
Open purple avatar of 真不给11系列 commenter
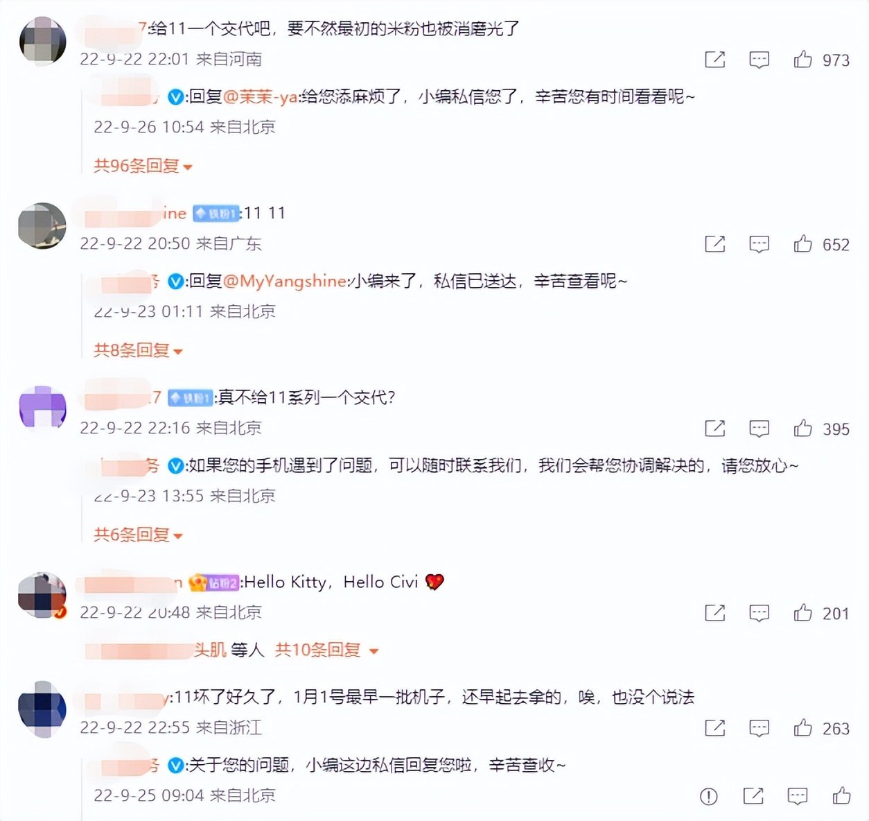tap(42, 407)
